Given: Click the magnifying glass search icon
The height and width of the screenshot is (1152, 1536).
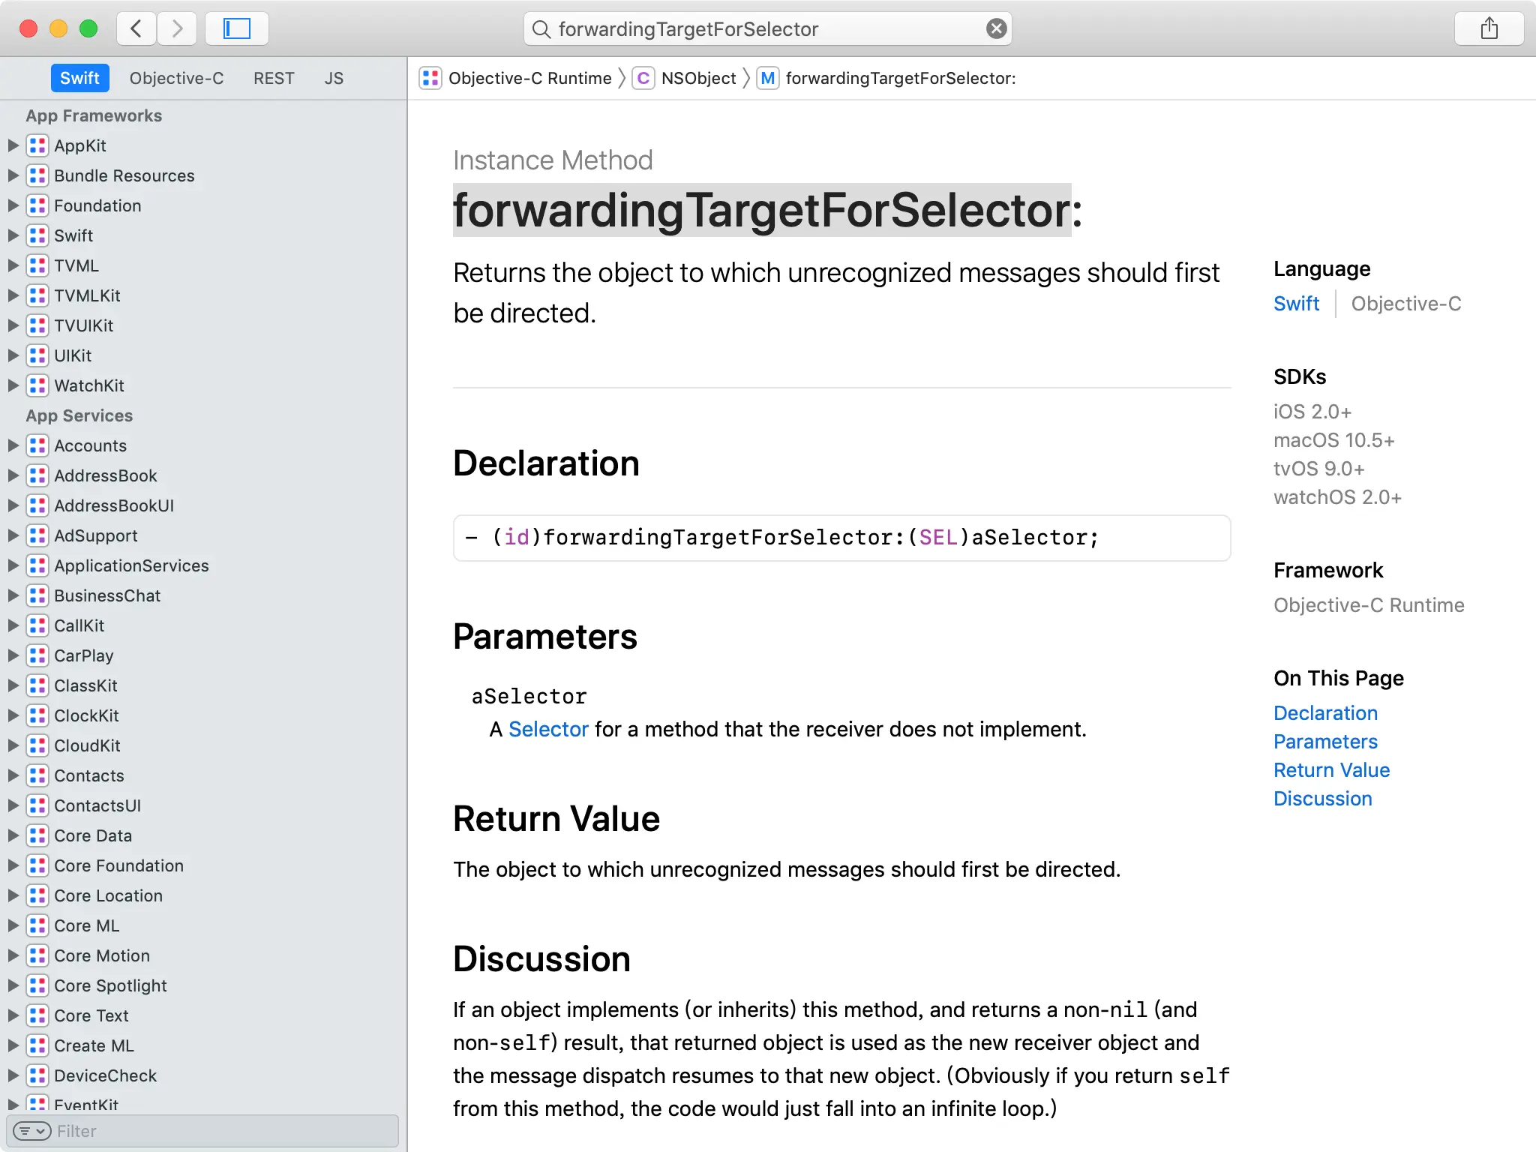Looking at the screenshot, I should [541, 29].
